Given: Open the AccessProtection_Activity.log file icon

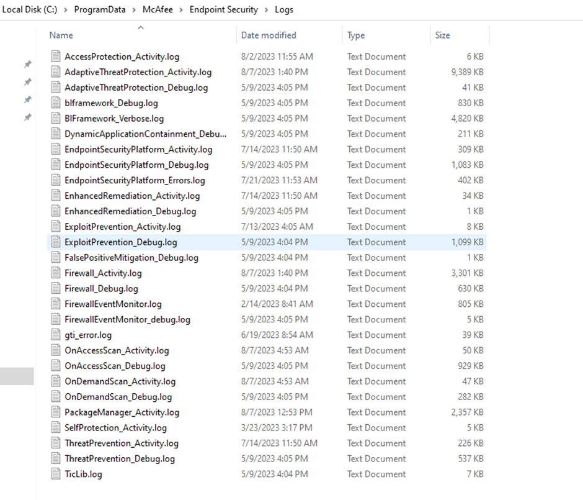Looking at the screenshot, I should pyautogui.click(x=55, y=57).
